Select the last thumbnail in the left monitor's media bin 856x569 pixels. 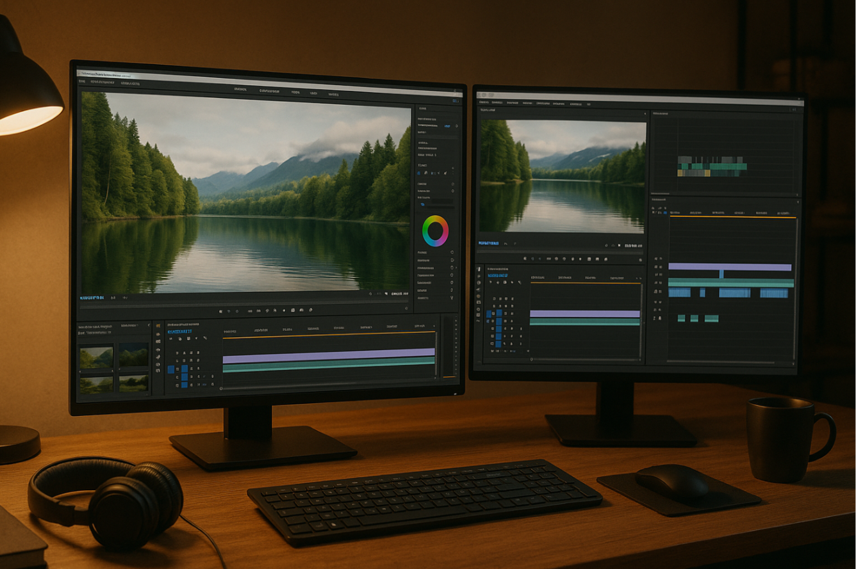tap(133, 383)
